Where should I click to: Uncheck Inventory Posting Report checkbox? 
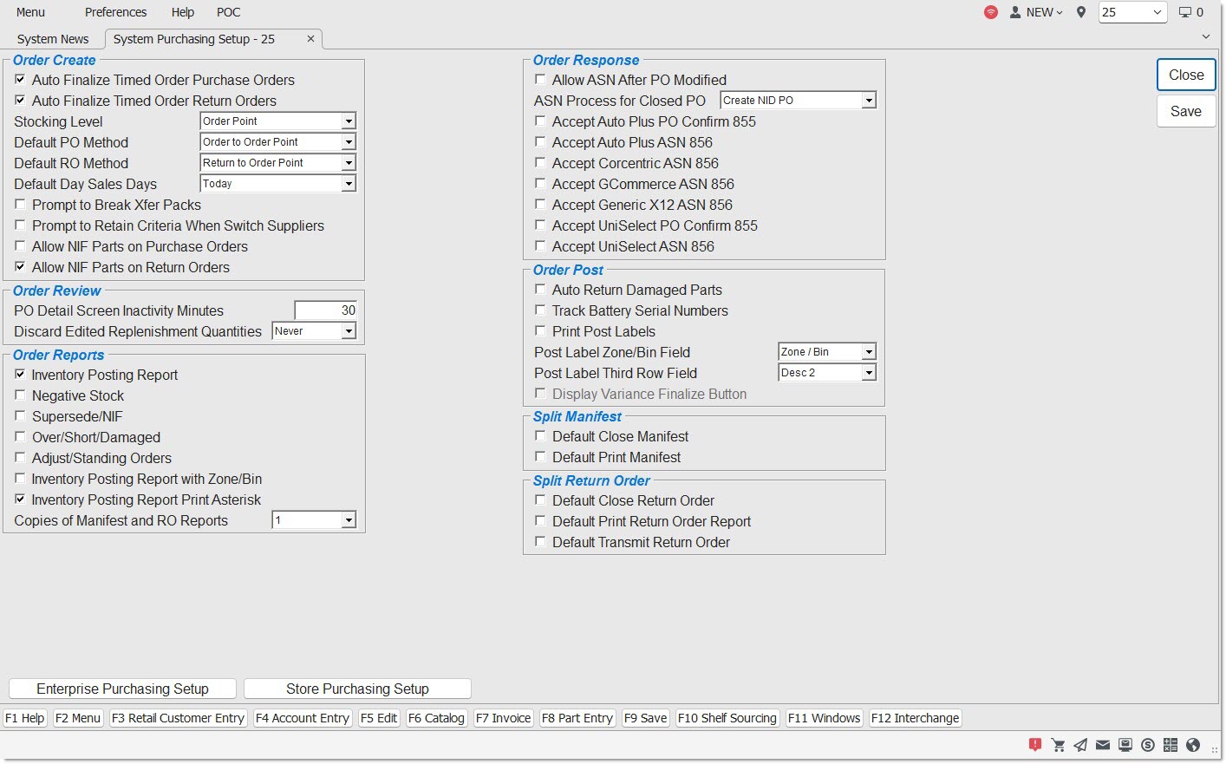pyautogui.click(x=20, y=375)
